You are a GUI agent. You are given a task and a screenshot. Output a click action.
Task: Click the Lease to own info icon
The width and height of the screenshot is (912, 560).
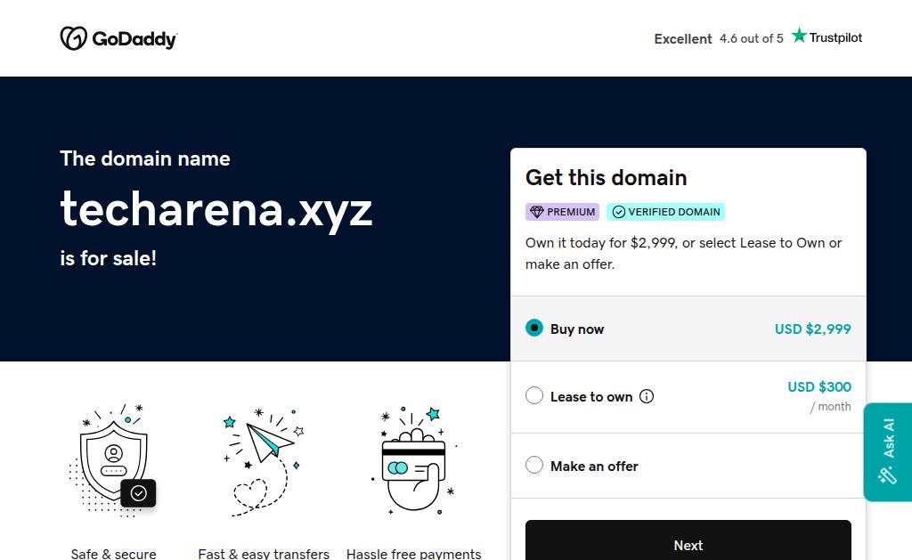click(x=647, y=397)
